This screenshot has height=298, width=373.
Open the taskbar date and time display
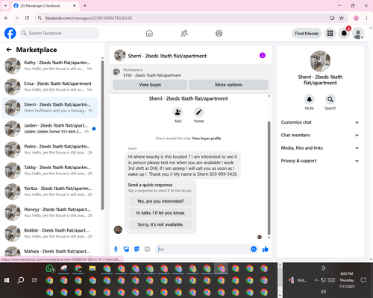(x=347, y=280)
